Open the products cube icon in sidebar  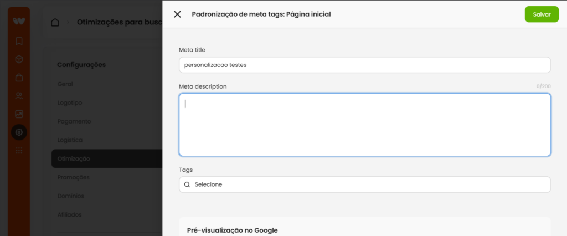[x=19, y=59]
